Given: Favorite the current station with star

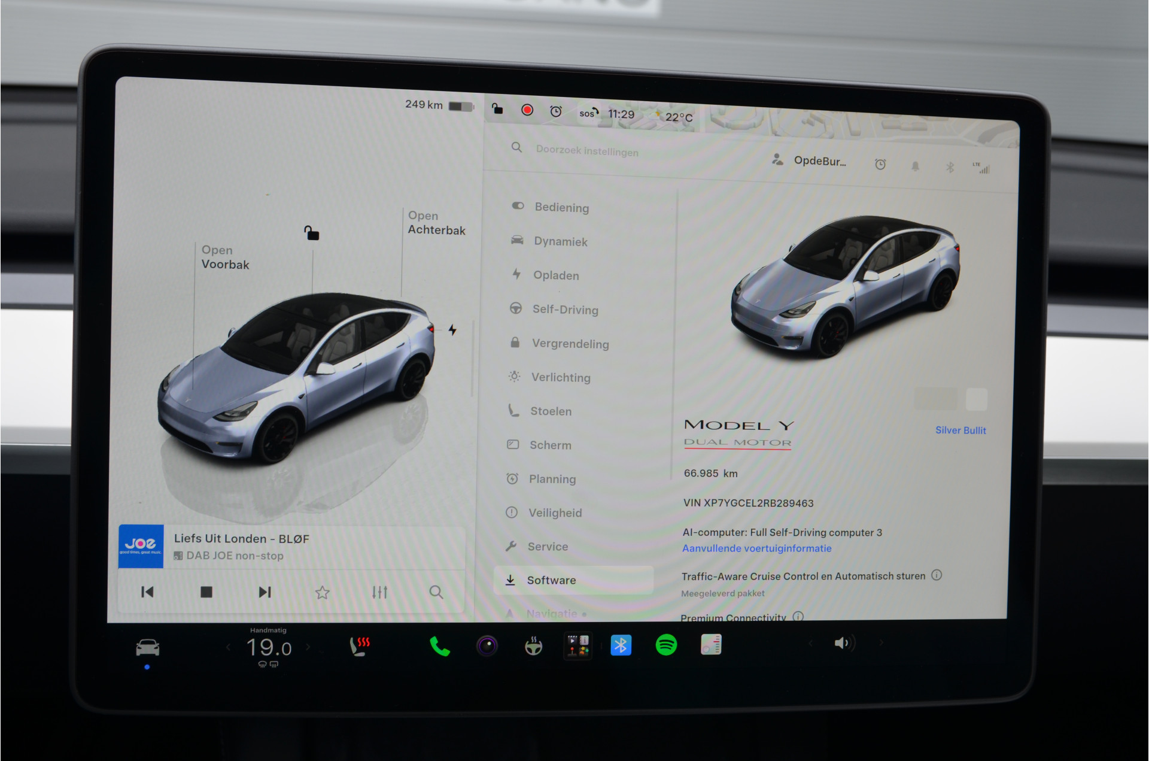Looking at the screenshot, I should click(x=323, y=593).
